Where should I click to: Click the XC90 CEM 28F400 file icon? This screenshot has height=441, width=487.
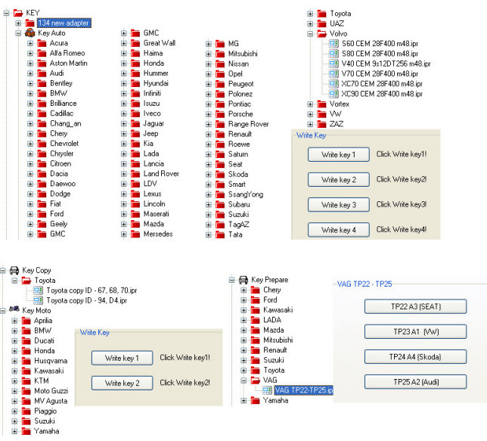[x=333, y=94]
